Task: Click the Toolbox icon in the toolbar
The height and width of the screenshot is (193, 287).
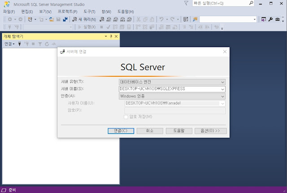Action: (278, 19)
